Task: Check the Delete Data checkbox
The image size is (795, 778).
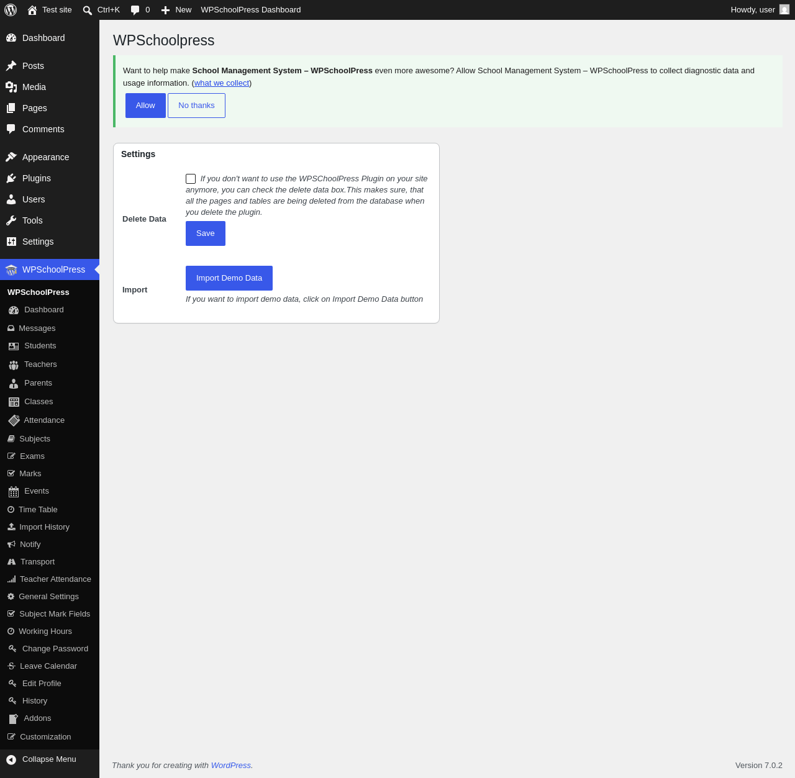Action: pos(191,179)
